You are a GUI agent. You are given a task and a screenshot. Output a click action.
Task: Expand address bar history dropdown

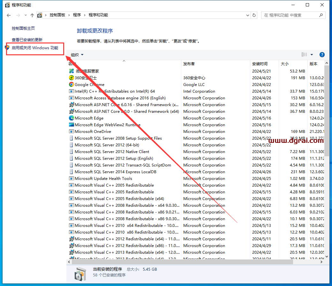[247, 15]
